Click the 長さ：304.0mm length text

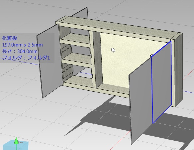20,51
